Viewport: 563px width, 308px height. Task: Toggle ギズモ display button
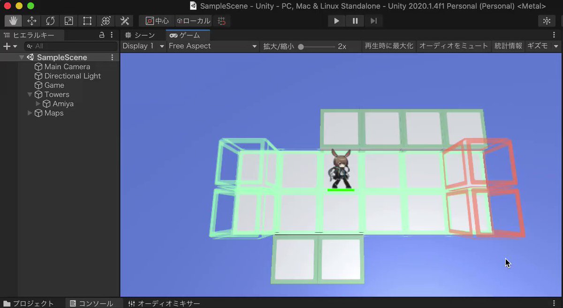tap(538, 46)
